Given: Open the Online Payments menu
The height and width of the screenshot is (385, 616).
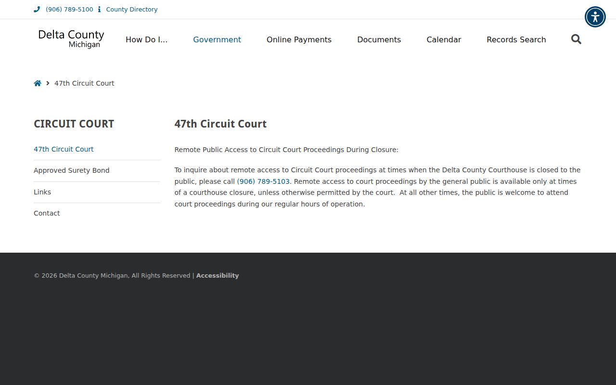Looking at the screenshot, I should [299, 39].
